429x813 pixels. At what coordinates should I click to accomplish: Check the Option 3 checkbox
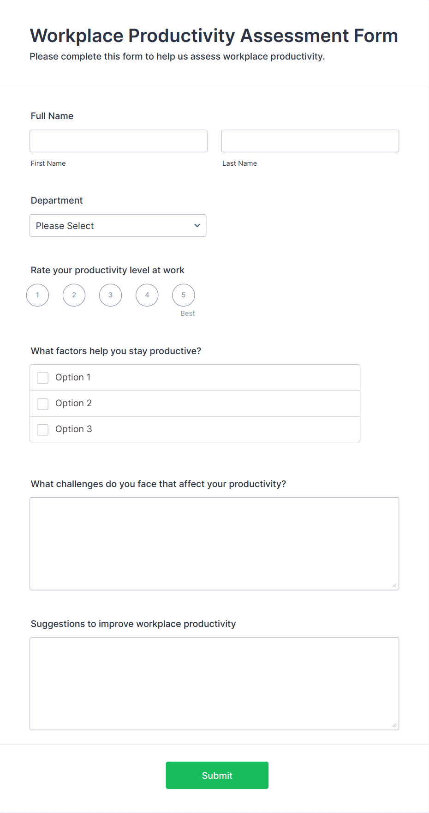42,429
